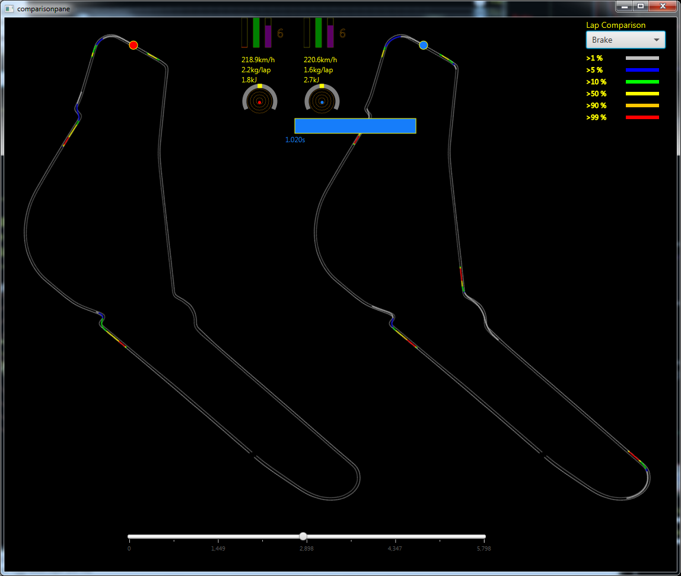This screenshot has width=681, height=576.
Task: Maximize the comparisonpane window
Action: click(641, 6)
